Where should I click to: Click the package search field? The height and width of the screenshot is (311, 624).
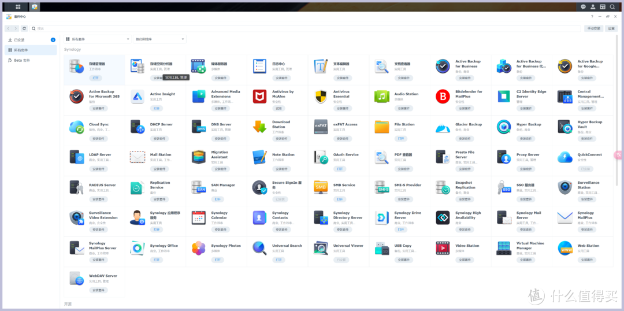[305, 29]
